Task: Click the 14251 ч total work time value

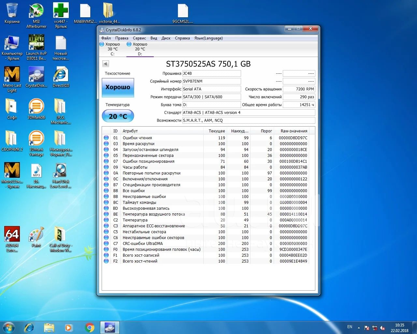Action: (x=299, y=105)
